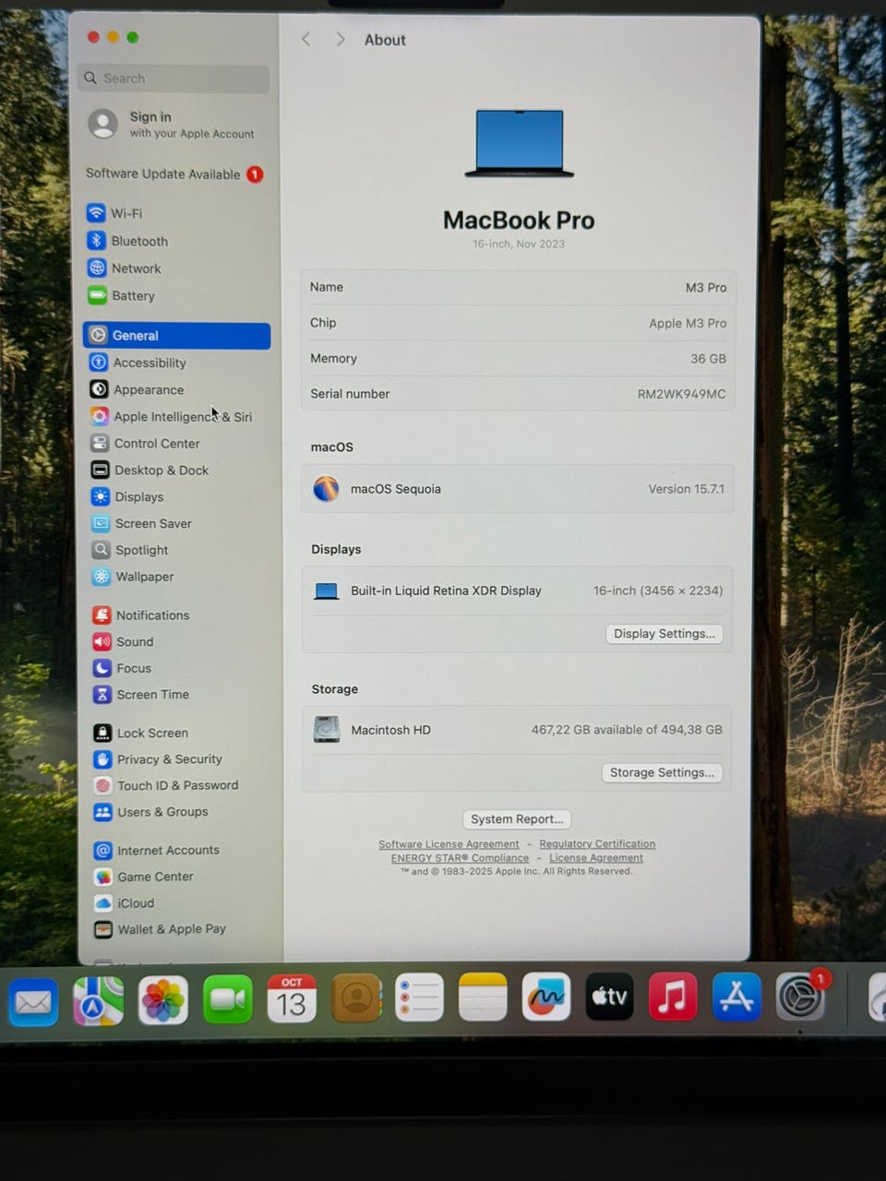Click the Chip value Apple M3 Pro
This screenshot has width=886, height=1181.
[x=688, y=323]
